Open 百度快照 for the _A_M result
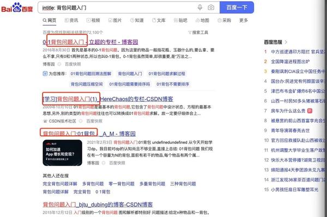This screenshot has height=217, width=327. [x=117, y=163]
